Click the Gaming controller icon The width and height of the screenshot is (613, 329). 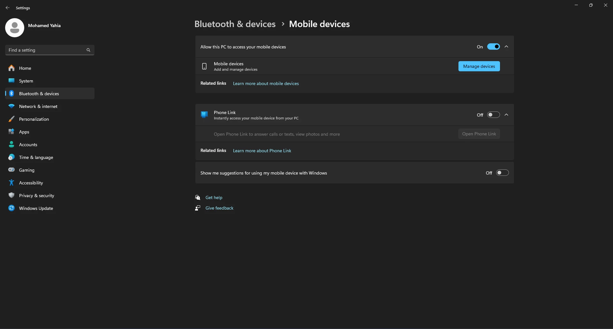pyautogui.click(x=11, y=170)
